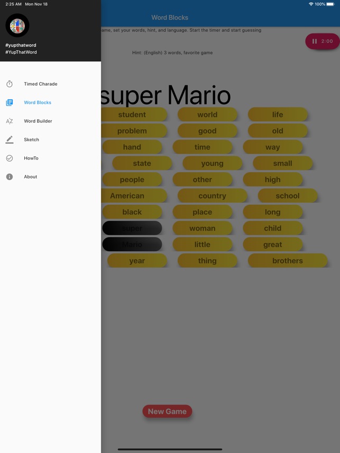The image size is (340, 453).
Task: Tap the 'old' word block
Action: coord(278,130)
